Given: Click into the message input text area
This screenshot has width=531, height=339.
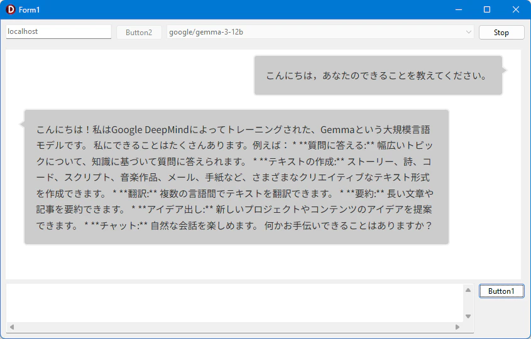Looking at the screenshot, I should pyautogui.click(x=234, y=303).
